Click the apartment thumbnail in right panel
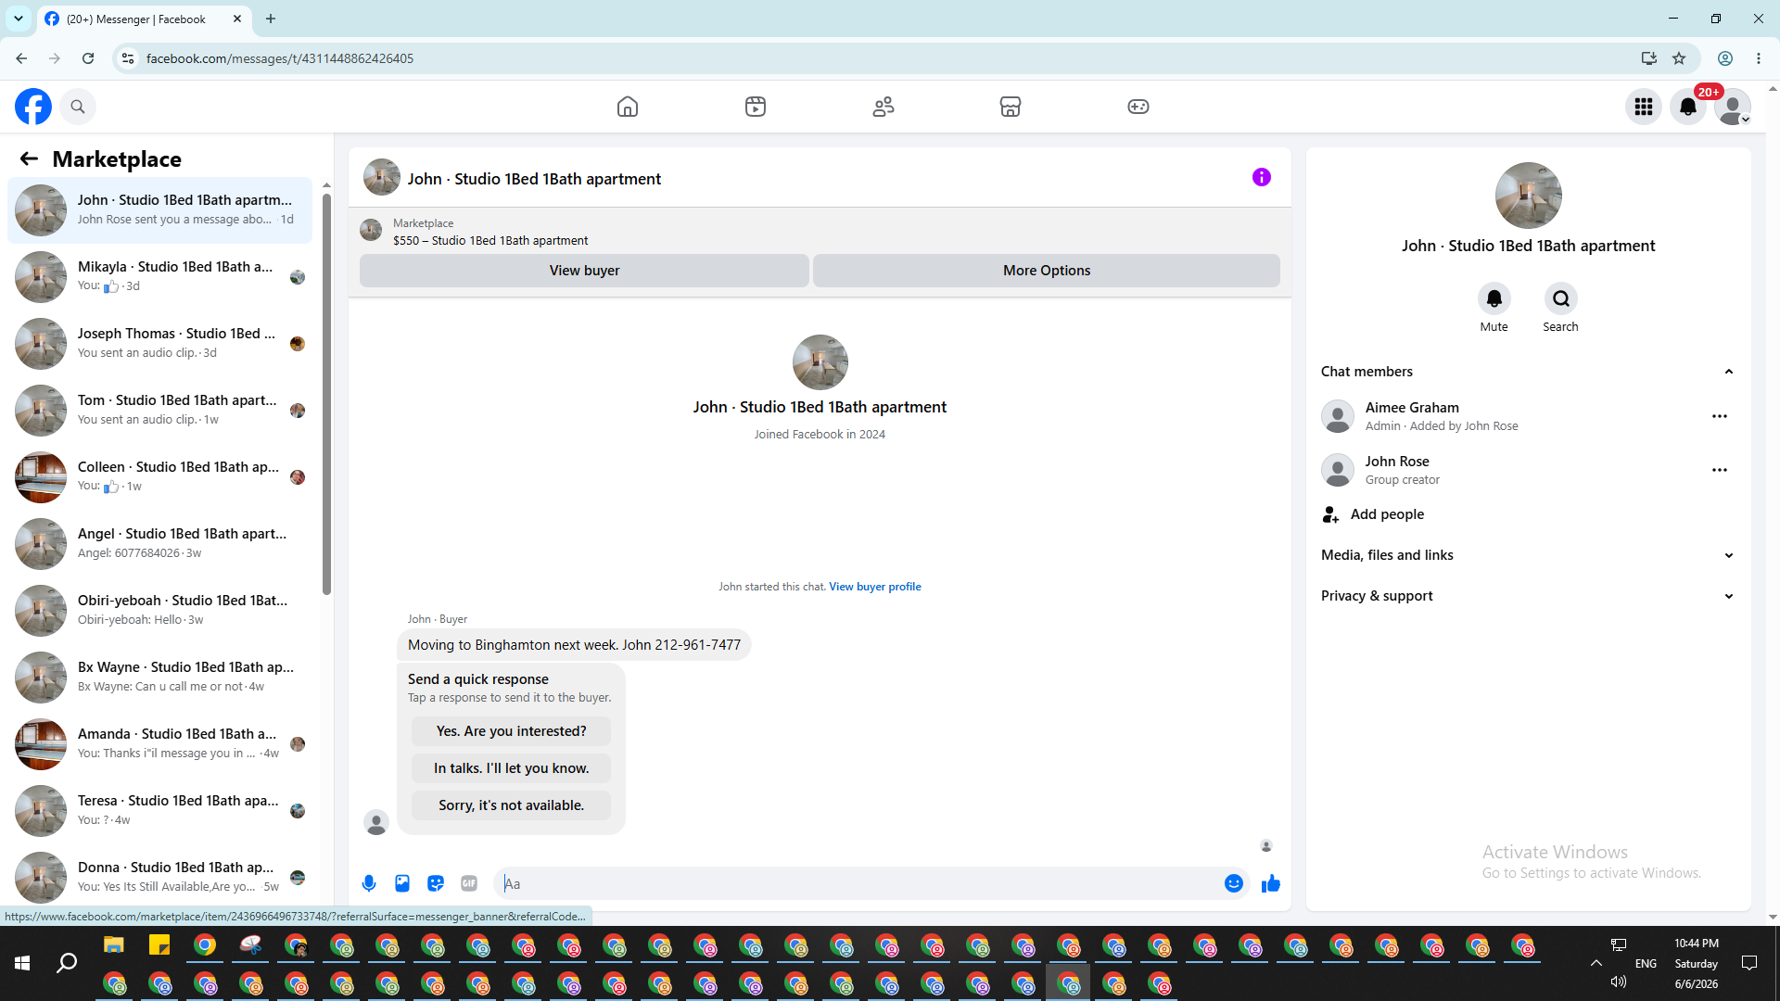Viewport: 1780px width, 1001px height. 1529,196
